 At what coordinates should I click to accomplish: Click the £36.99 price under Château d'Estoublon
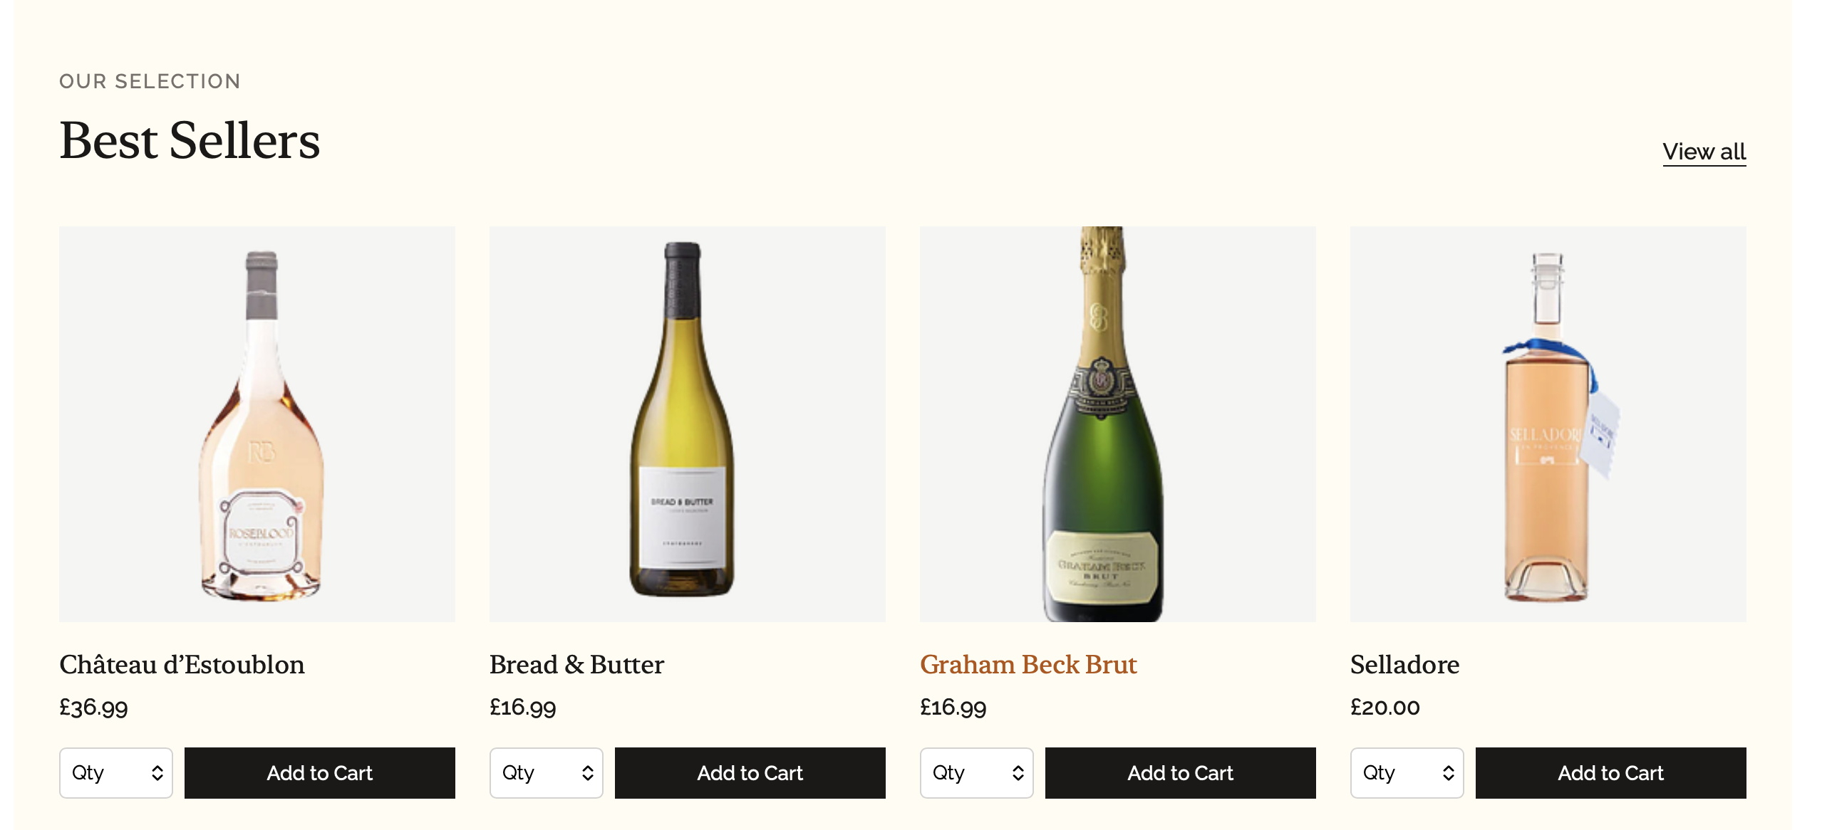(93, 707)
